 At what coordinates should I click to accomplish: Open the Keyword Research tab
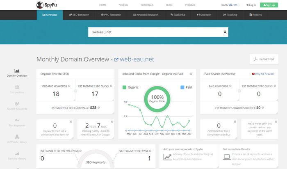[146, 15]
